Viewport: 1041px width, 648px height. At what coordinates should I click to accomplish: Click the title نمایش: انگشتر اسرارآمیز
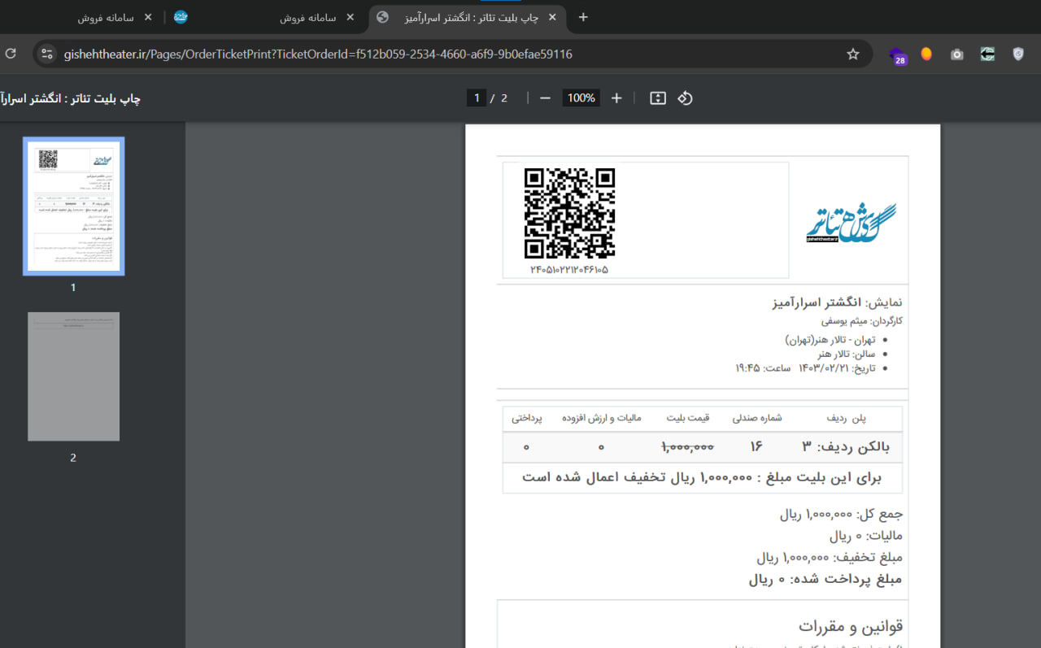point(837,302)
